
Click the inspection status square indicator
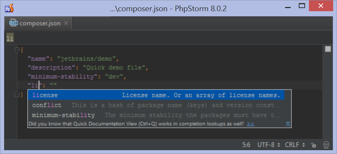click(x=328, y=49)
